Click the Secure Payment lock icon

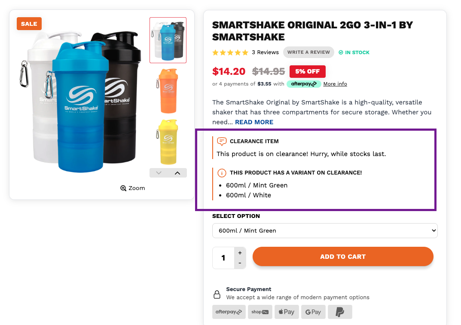[217, 294]
